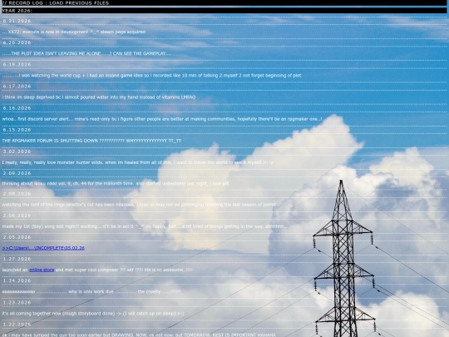This screenshot has width=449, height=337.
Task: Click the 2.06.2026 date heading
Action: click(x=17, y=216)
